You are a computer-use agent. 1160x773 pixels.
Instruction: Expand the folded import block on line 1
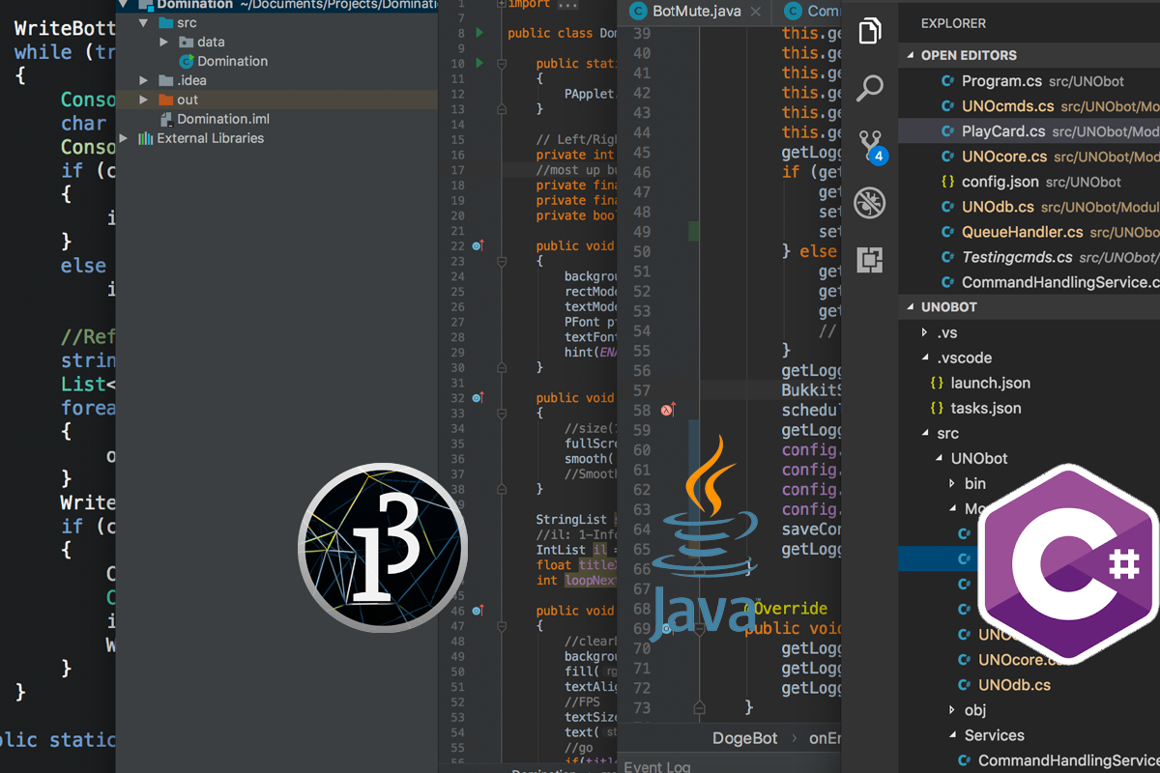502,4
